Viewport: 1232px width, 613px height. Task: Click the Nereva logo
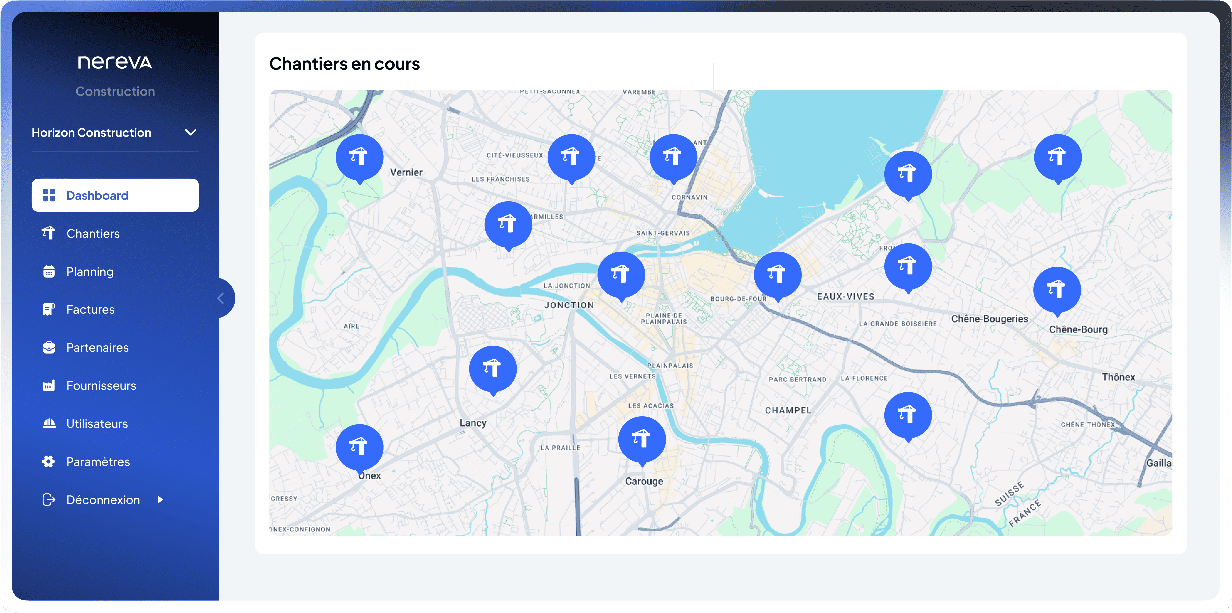[x=115, y=63]
